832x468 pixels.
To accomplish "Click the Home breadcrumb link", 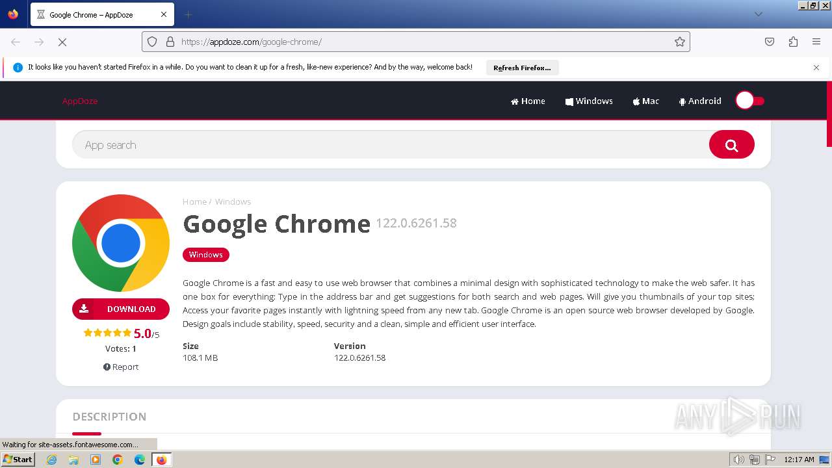I will 194,201.
